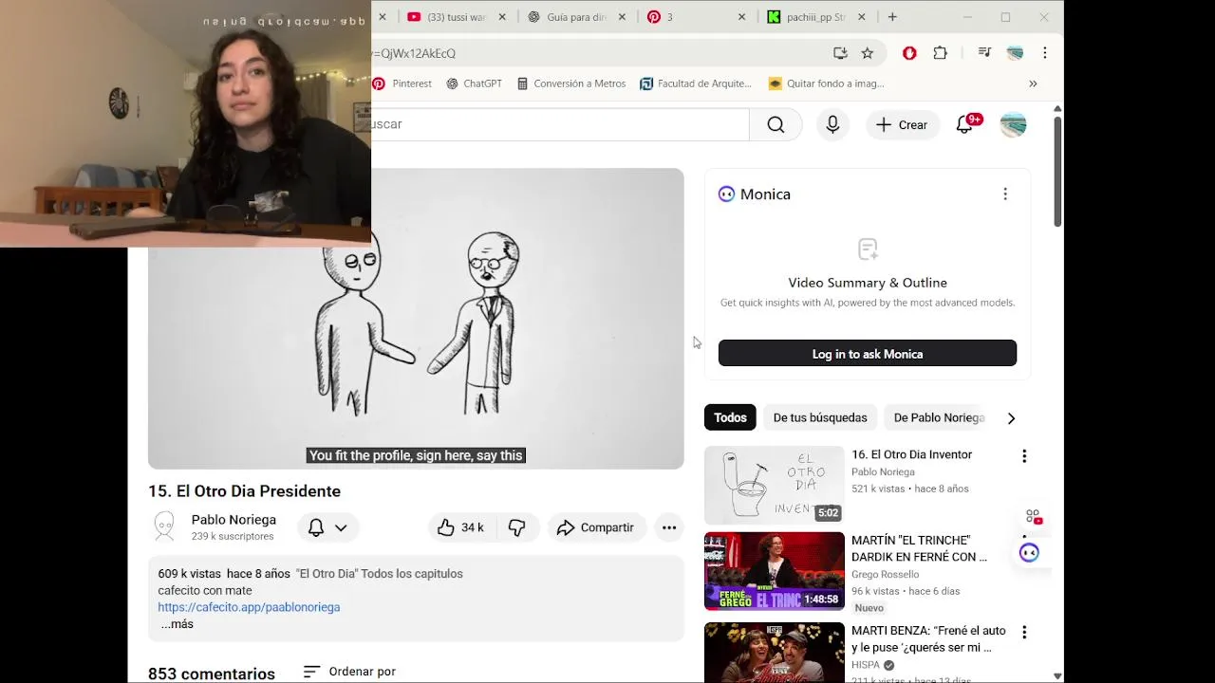This screenshot has height=683, width=1215.
Task: Click the Monica logo in the panel header
Action: click(726, 194)
